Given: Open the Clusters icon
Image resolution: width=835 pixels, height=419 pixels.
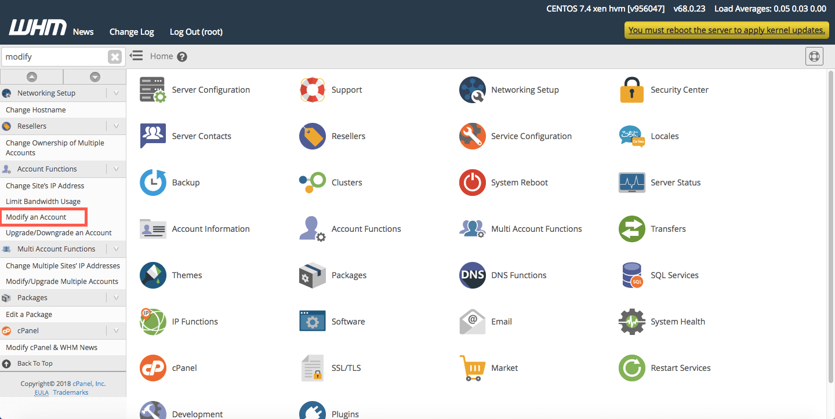Looking at the screenshot, I should (x=313, y=183).
